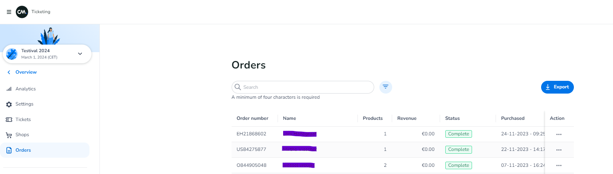Open the Analytics sidebar item

coord(26,89)
